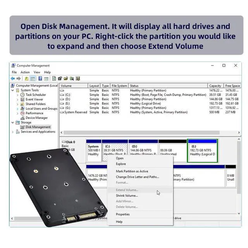Open Device Manager in the tree
Viewport: 248px width, 248px height.
(x=36, y=118)
